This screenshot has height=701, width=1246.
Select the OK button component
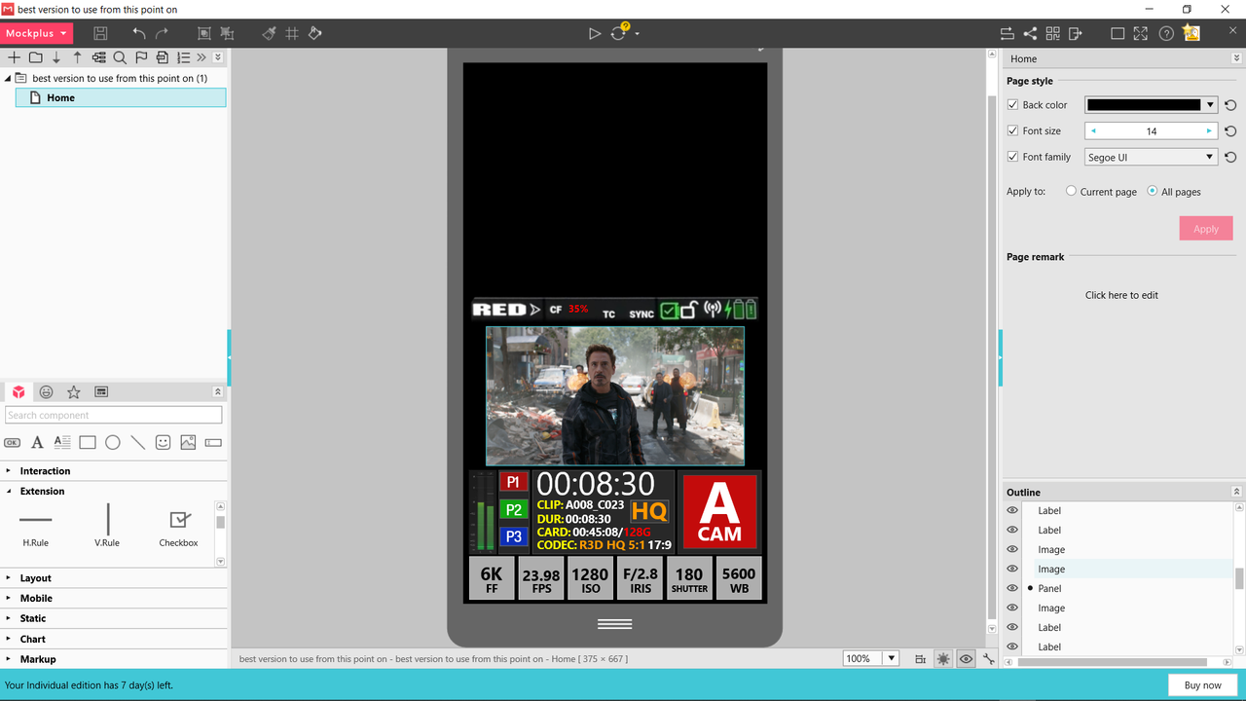tap(13, 442)
